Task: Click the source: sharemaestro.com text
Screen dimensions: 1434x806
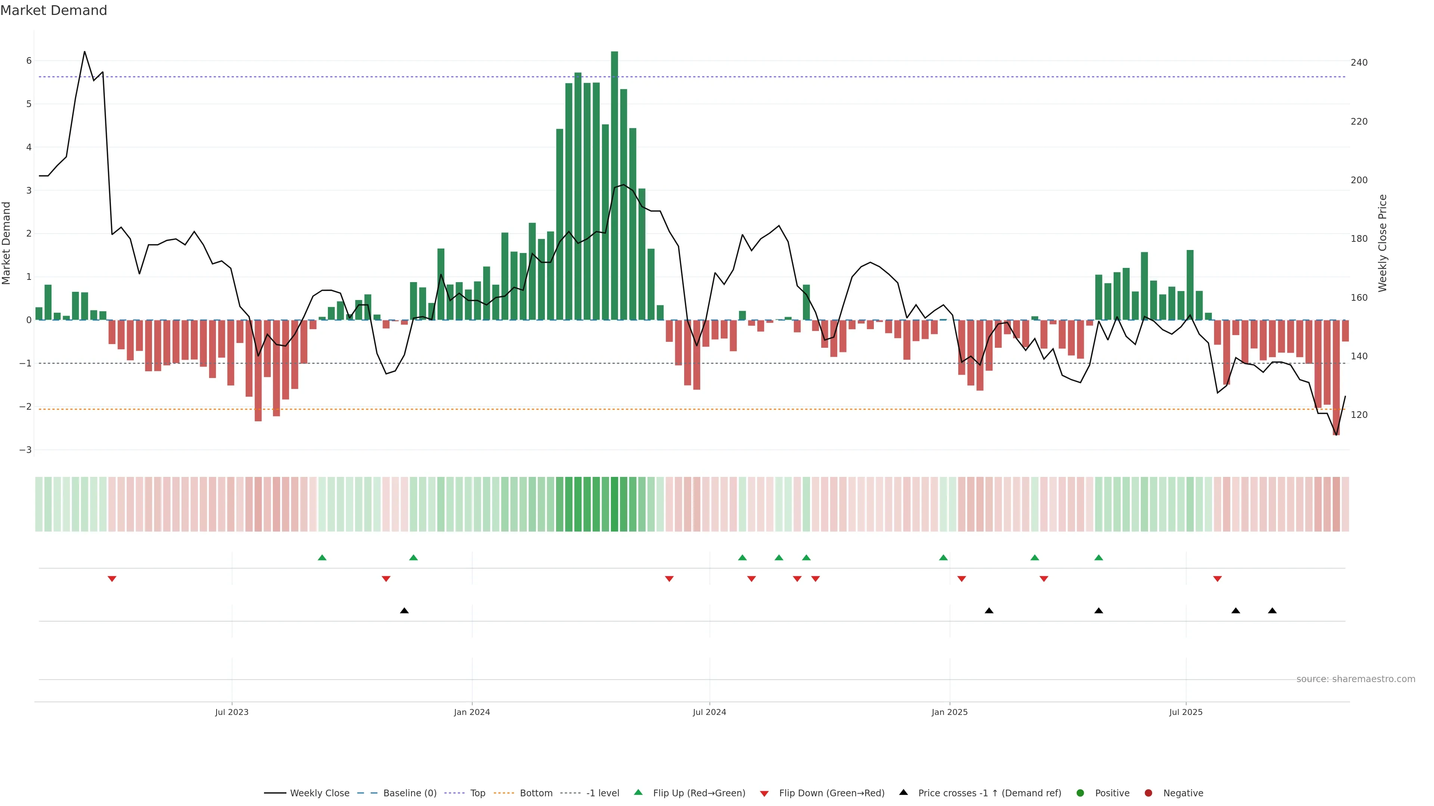Action: coord(1356,679)
